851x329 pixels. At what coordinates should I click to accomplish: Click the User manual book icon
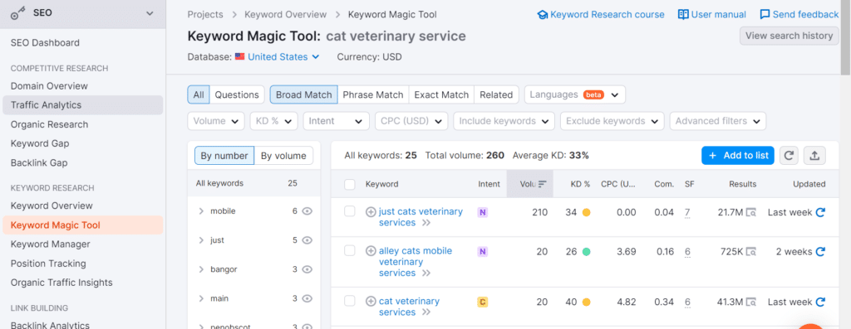click(x=683, y=15)
